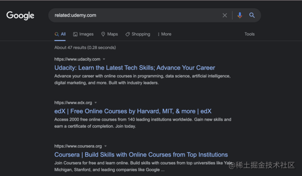Screen dimensions: 302x176
Task: Select the All results tab
Action: coord(60,34)
